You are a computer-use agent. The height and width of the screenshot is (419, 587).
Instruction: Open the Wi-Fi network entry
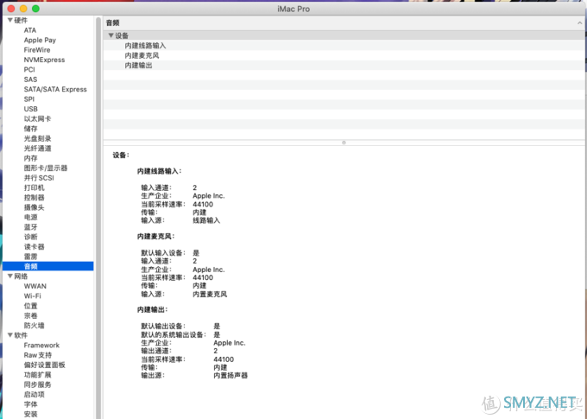(x=33, y=295)
